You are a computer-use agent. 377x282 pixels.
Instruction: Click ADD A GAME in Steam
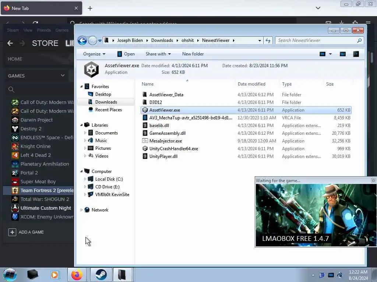tap(26, 232)
